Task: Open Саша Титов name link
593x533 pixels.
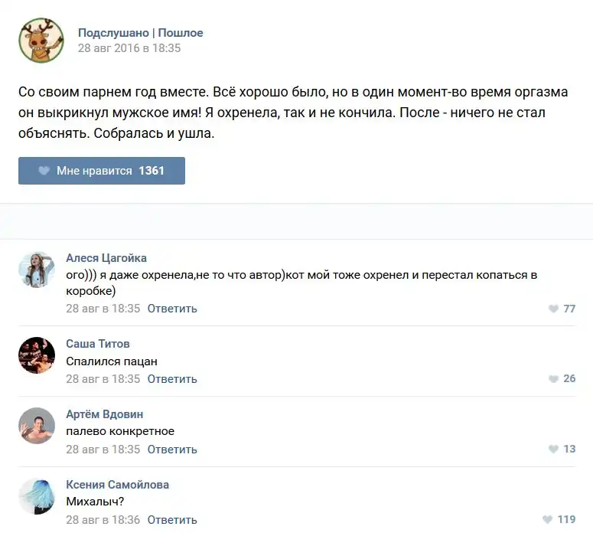Action: 98,344
